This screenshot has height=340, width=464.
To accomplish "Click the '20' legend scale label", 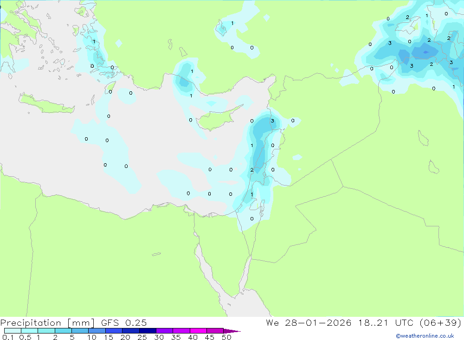I will point(125,337).
